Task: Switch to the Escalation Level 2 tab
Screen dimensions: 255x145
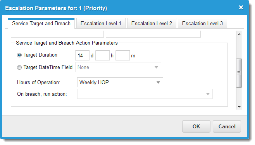Action: 152,23
